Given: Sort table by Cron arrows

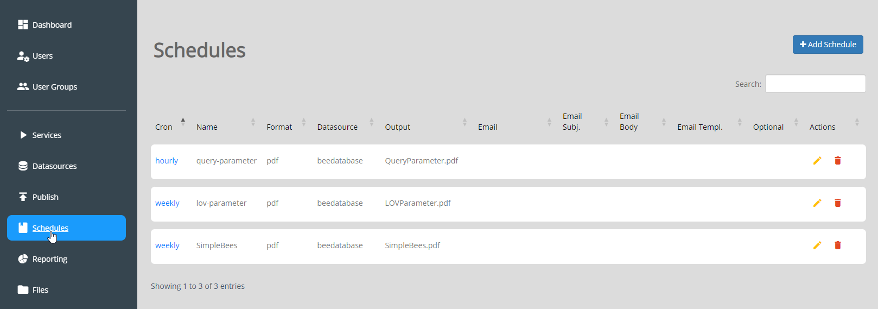Looking at the screenshot, I should tap(183, 122).
